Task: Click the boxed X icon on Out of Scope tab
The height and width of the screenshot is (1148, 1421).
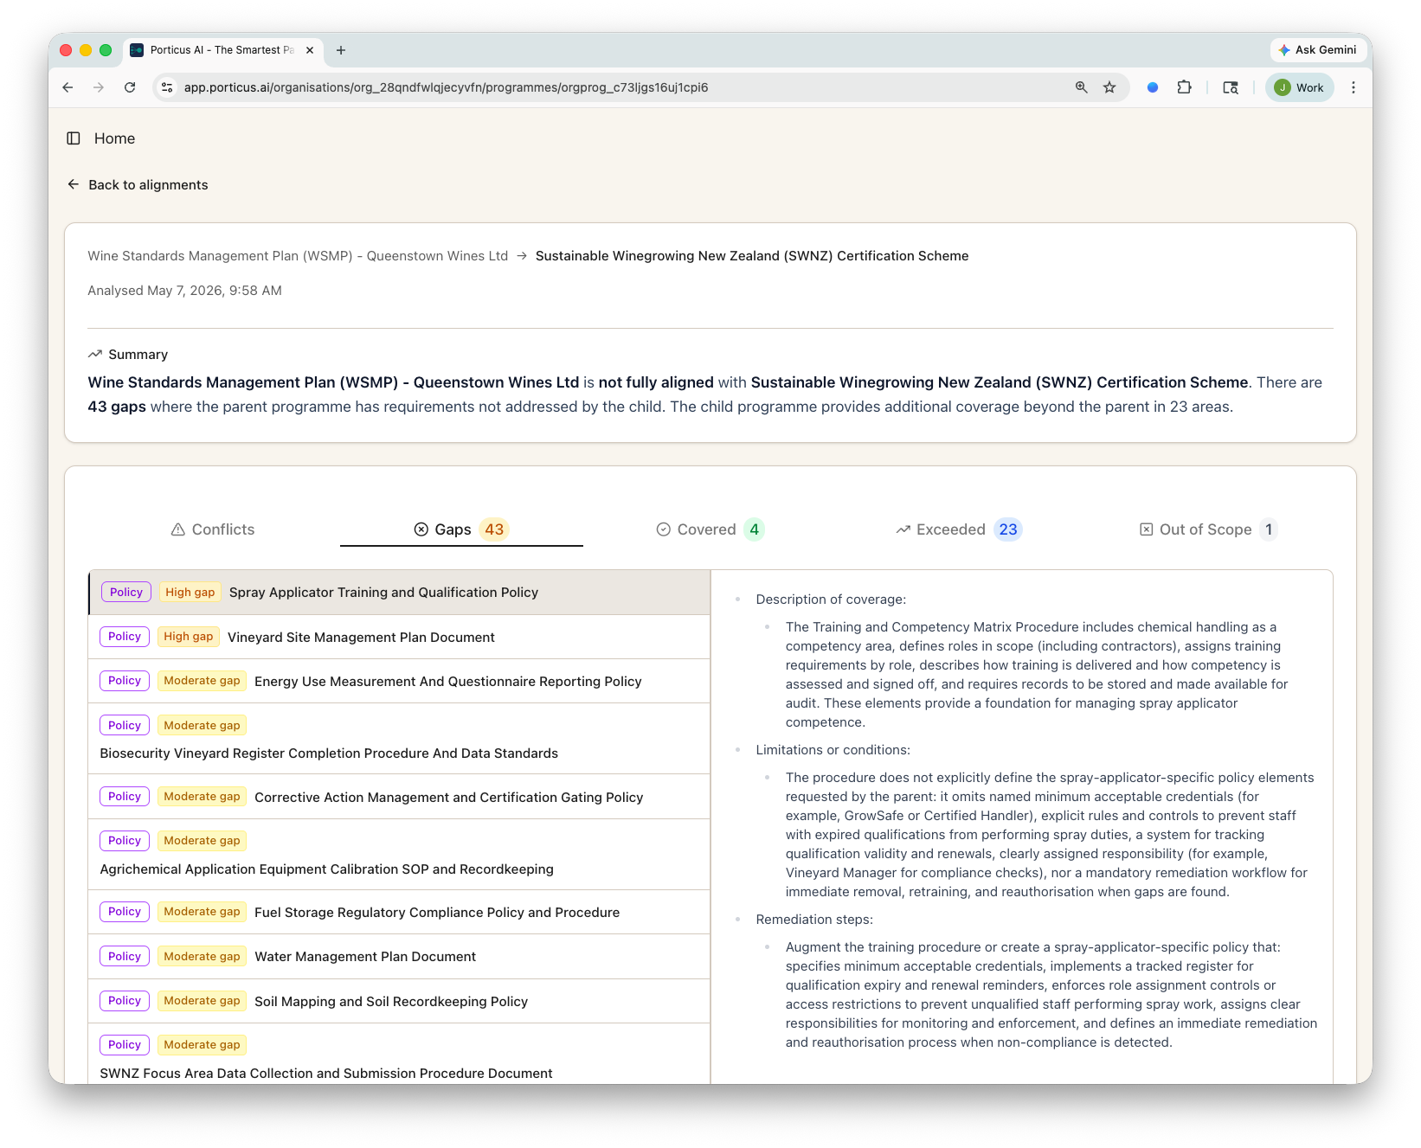Action: [x=1147, y=529]
